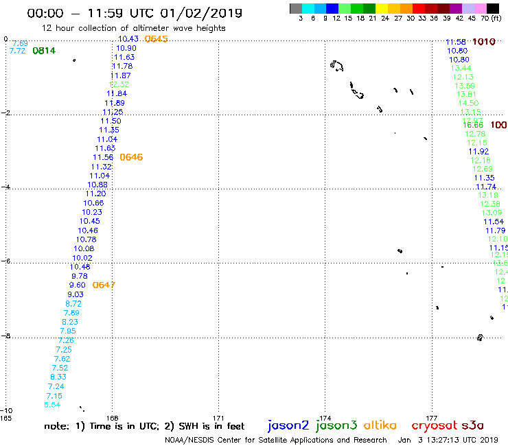This screenshot has height=446, width=508.
Task: Click the 12.78 wave height value
Action: click(x=475, y=134)
